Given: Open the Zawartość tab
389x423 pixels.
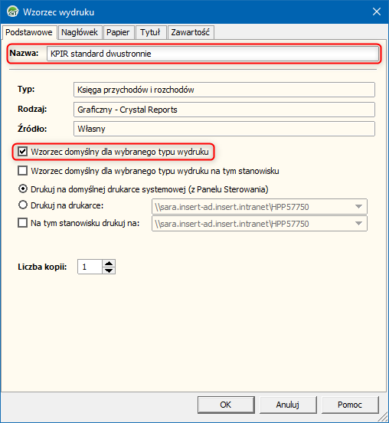Looking at the screenshot, I should (191, 32).
